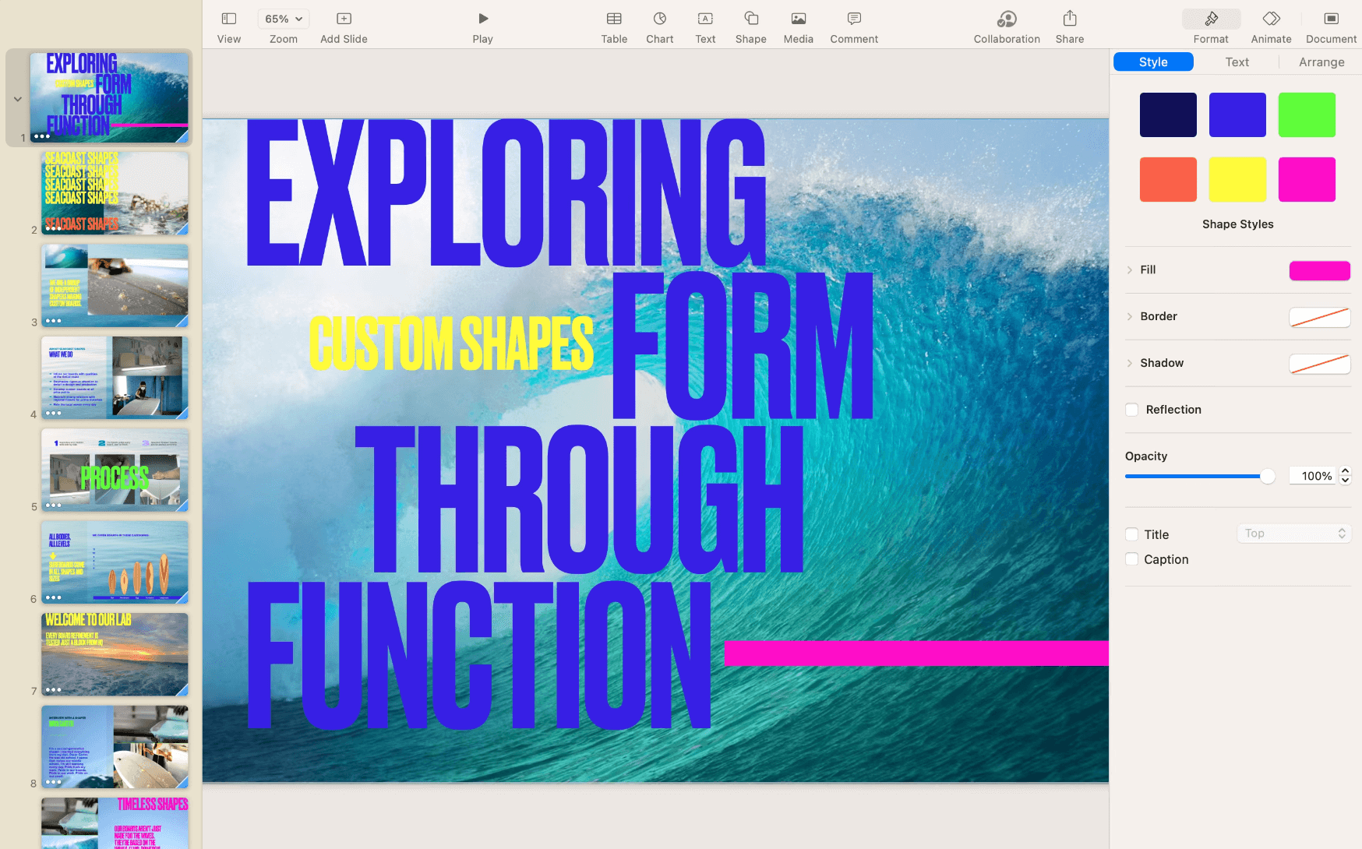Open the Media browser
Image resolution: width=1362 pixels, height=849 pixels.
[x=797, y=26]
